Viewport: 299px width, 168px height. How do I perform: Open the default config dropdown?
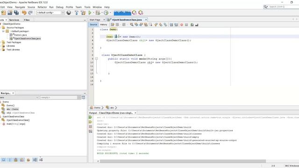pos(63,13)
